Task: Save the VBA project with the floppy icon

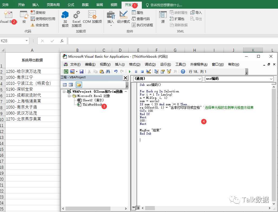Action: [81, 71]
